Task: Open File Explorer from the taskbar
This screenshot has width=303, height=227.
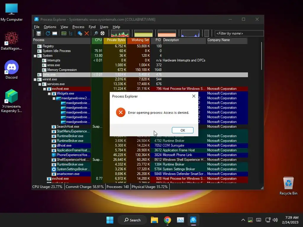Action: point(154,220)
